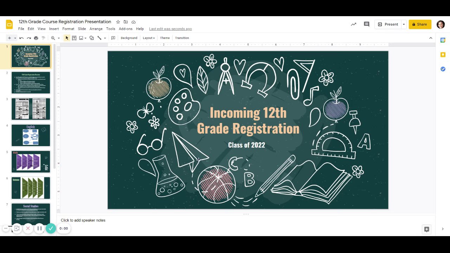Open the Google Calendar side panel icon
The height and width of the screenshot is (253, 450).
pos(443,40)
